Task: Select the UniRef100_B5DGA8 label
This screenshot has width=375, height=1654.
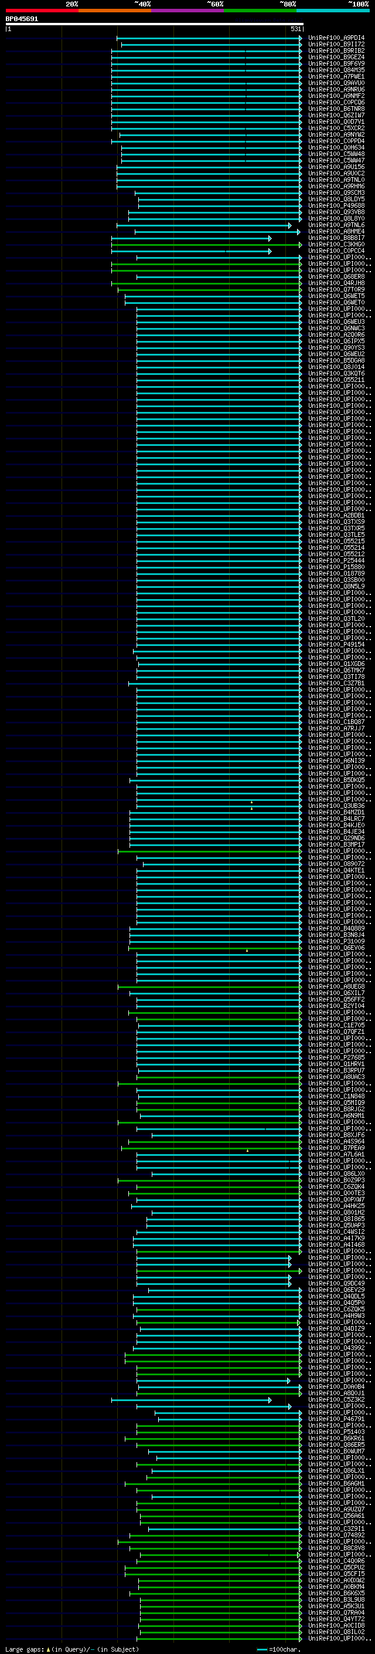Action: click(336, 360)
